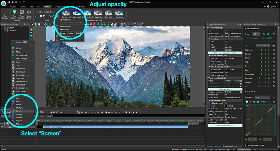Apply the Remove all quick style
Image resolution: width=280 pixels, height=151 pixels.
pos(66,14)
